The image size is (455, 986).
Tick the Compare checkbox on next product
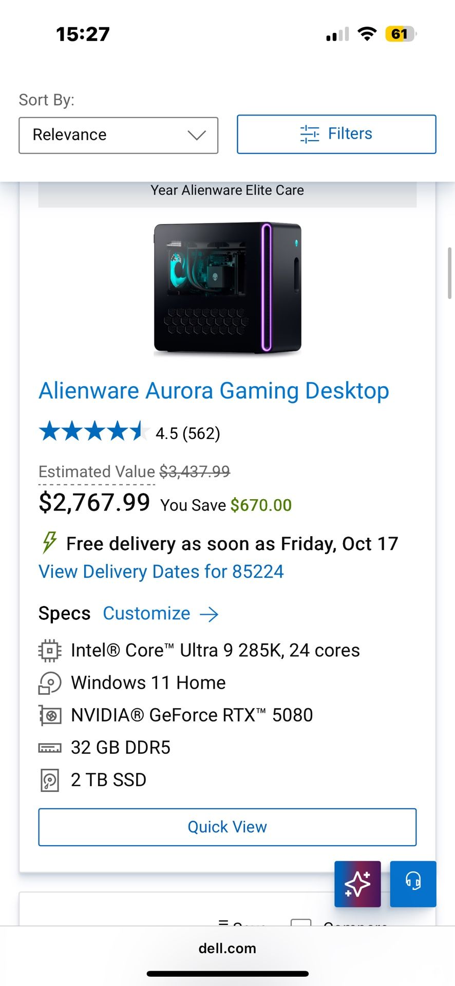coord(301,923)
